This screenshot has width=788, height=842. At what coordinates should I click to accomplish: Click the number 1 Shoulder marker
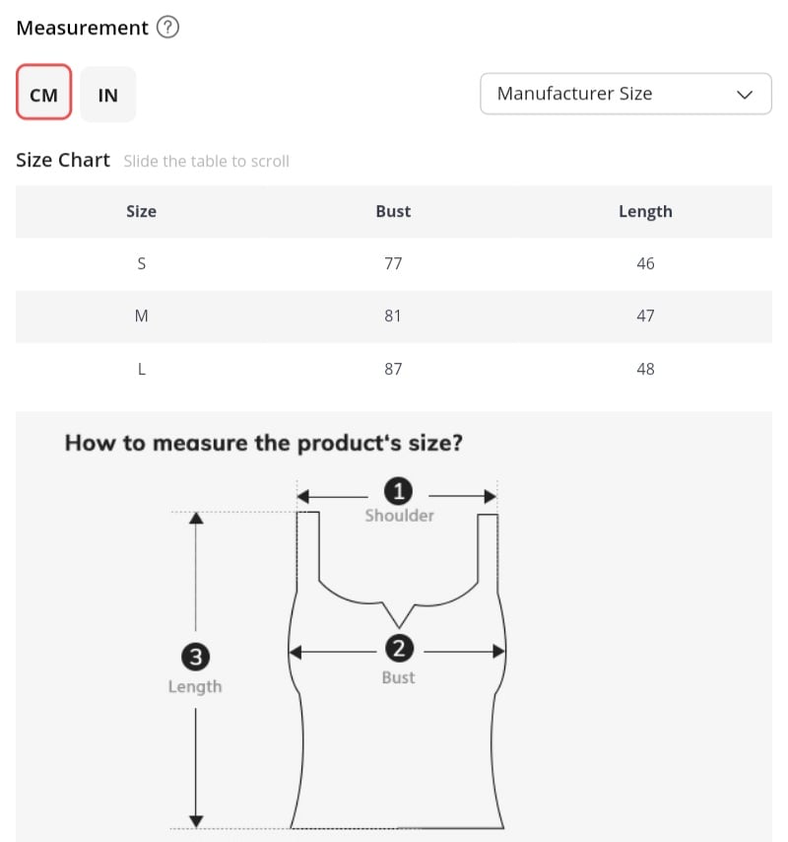(x=399, y=490)
